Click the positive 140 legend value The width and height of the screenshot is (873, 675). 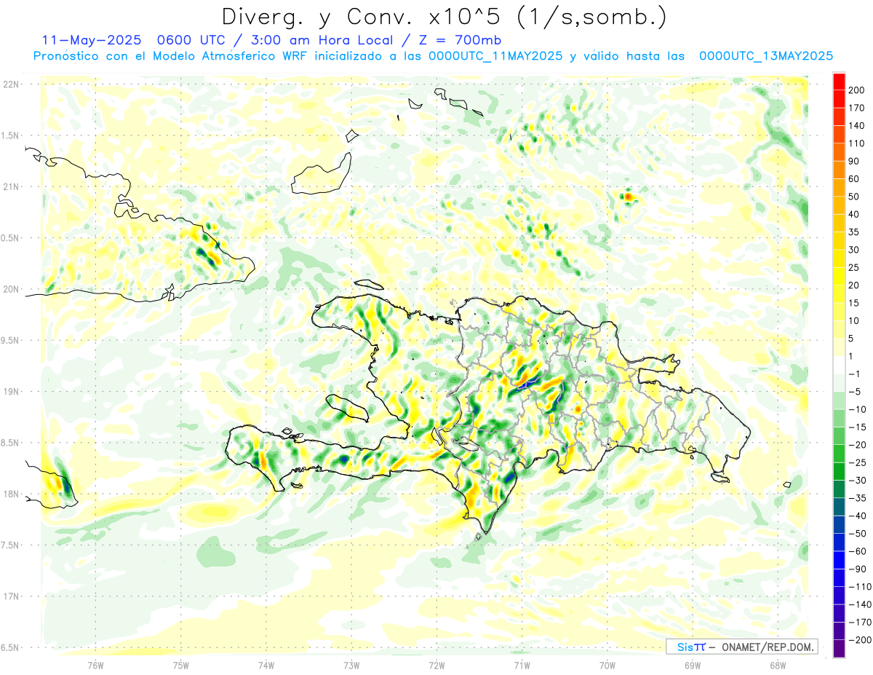tap(858, 126)
